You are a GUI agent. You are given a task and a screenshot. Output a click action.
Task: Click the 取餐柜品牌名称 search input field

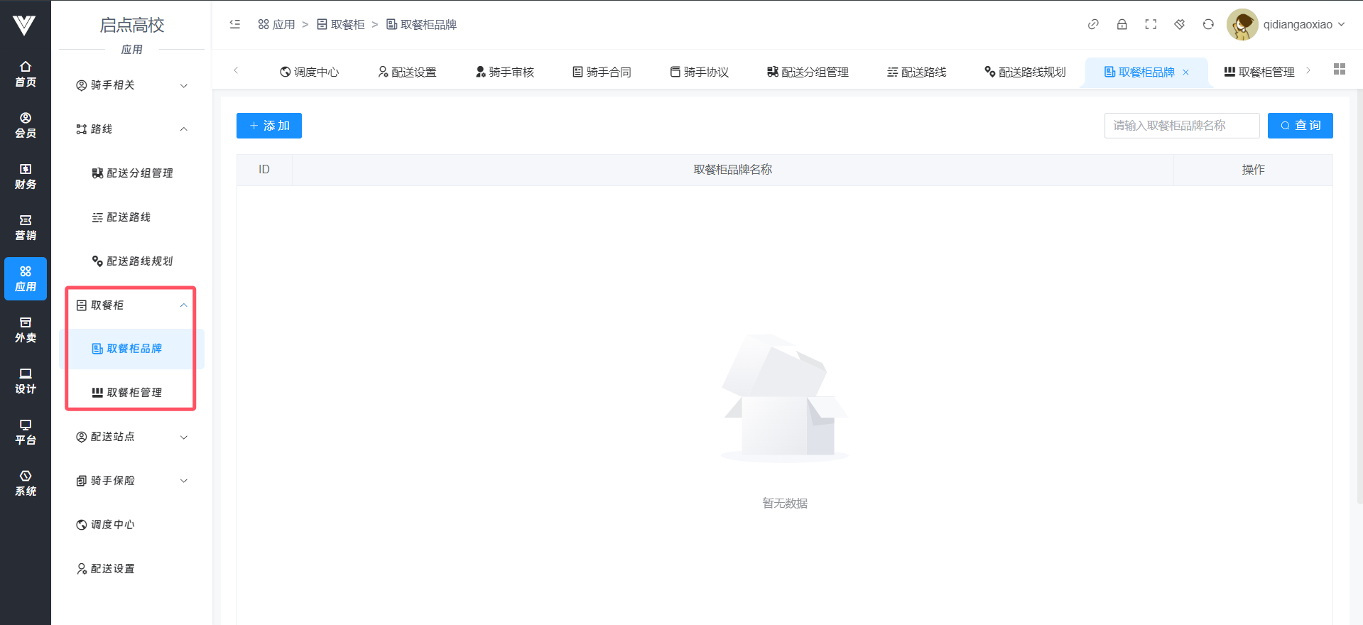1181,126
